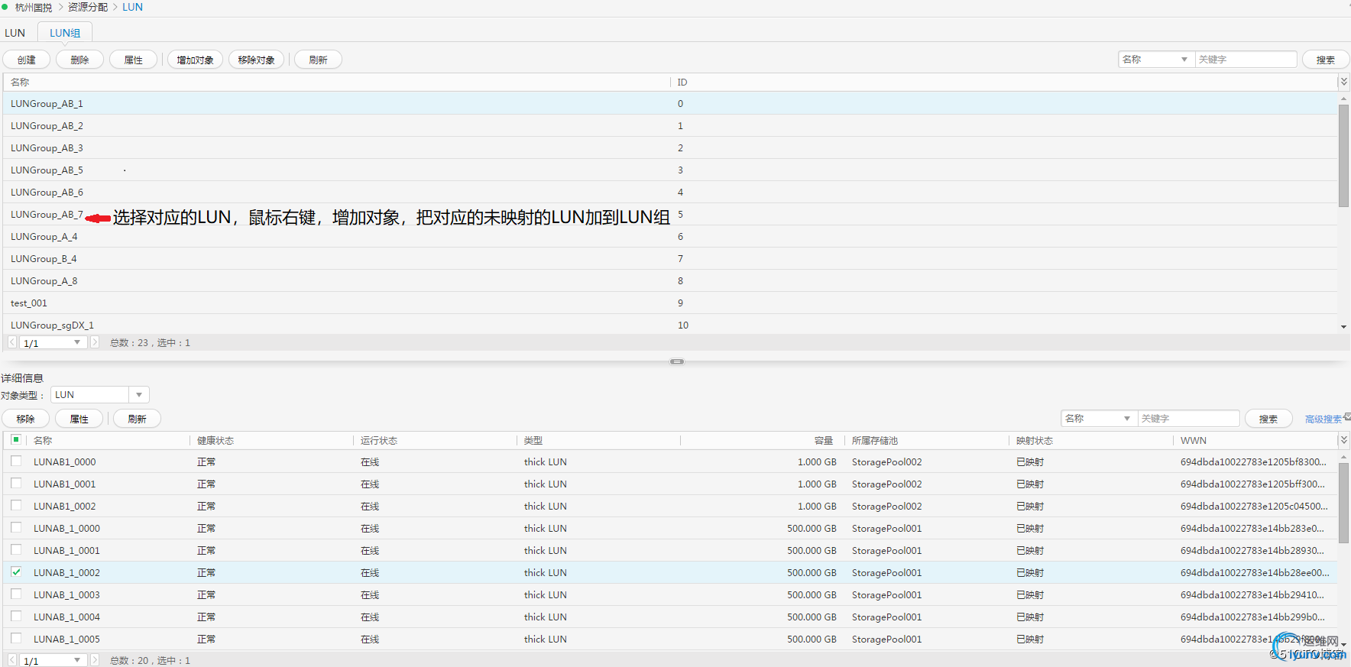
Task: Sort by the WWN column header
Action: pos(1255,440)
